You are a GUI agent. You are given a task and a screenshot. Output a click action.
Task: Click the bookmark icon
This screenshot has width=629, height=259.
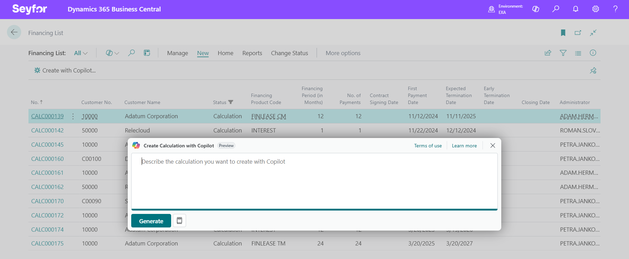pyautogui.click(x=563, y=33)
